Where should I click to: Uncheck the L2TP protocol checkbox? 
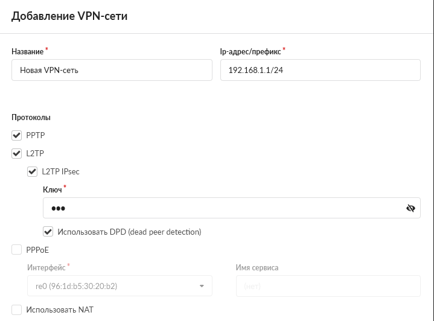(17, 154)
